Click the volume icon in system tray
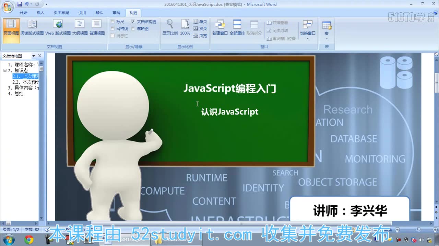 coord(421,240)
